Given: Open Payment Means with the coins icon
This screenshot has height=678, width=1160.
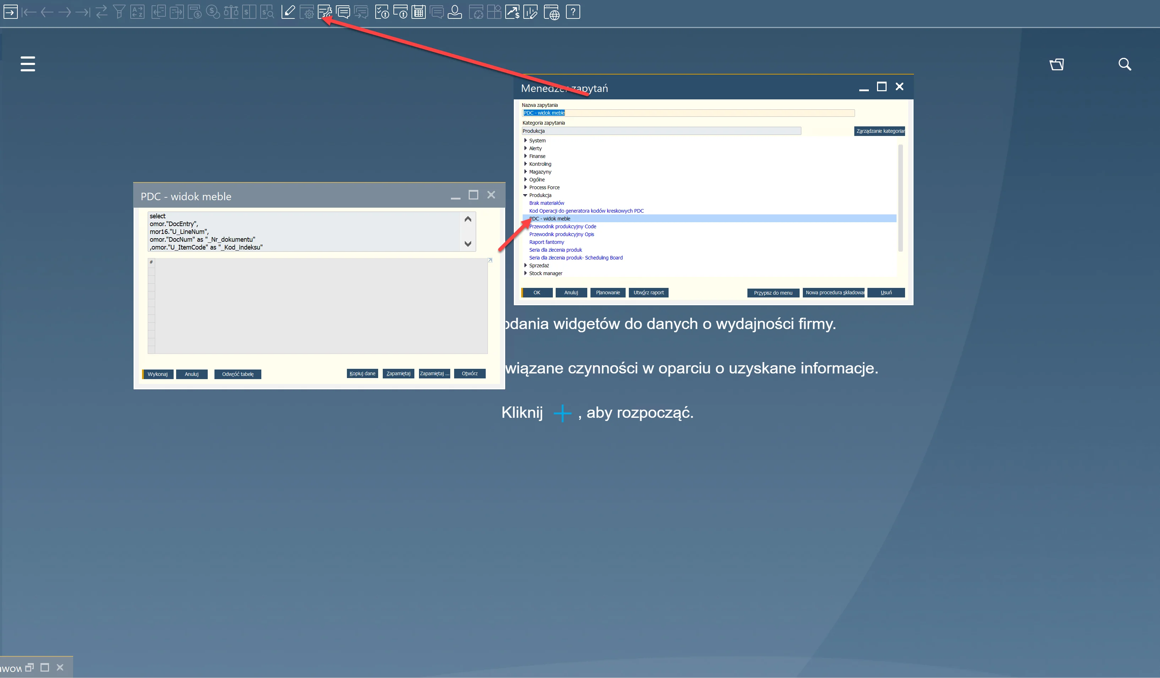Looking at the screenshot, I should (x=213, y=11).
